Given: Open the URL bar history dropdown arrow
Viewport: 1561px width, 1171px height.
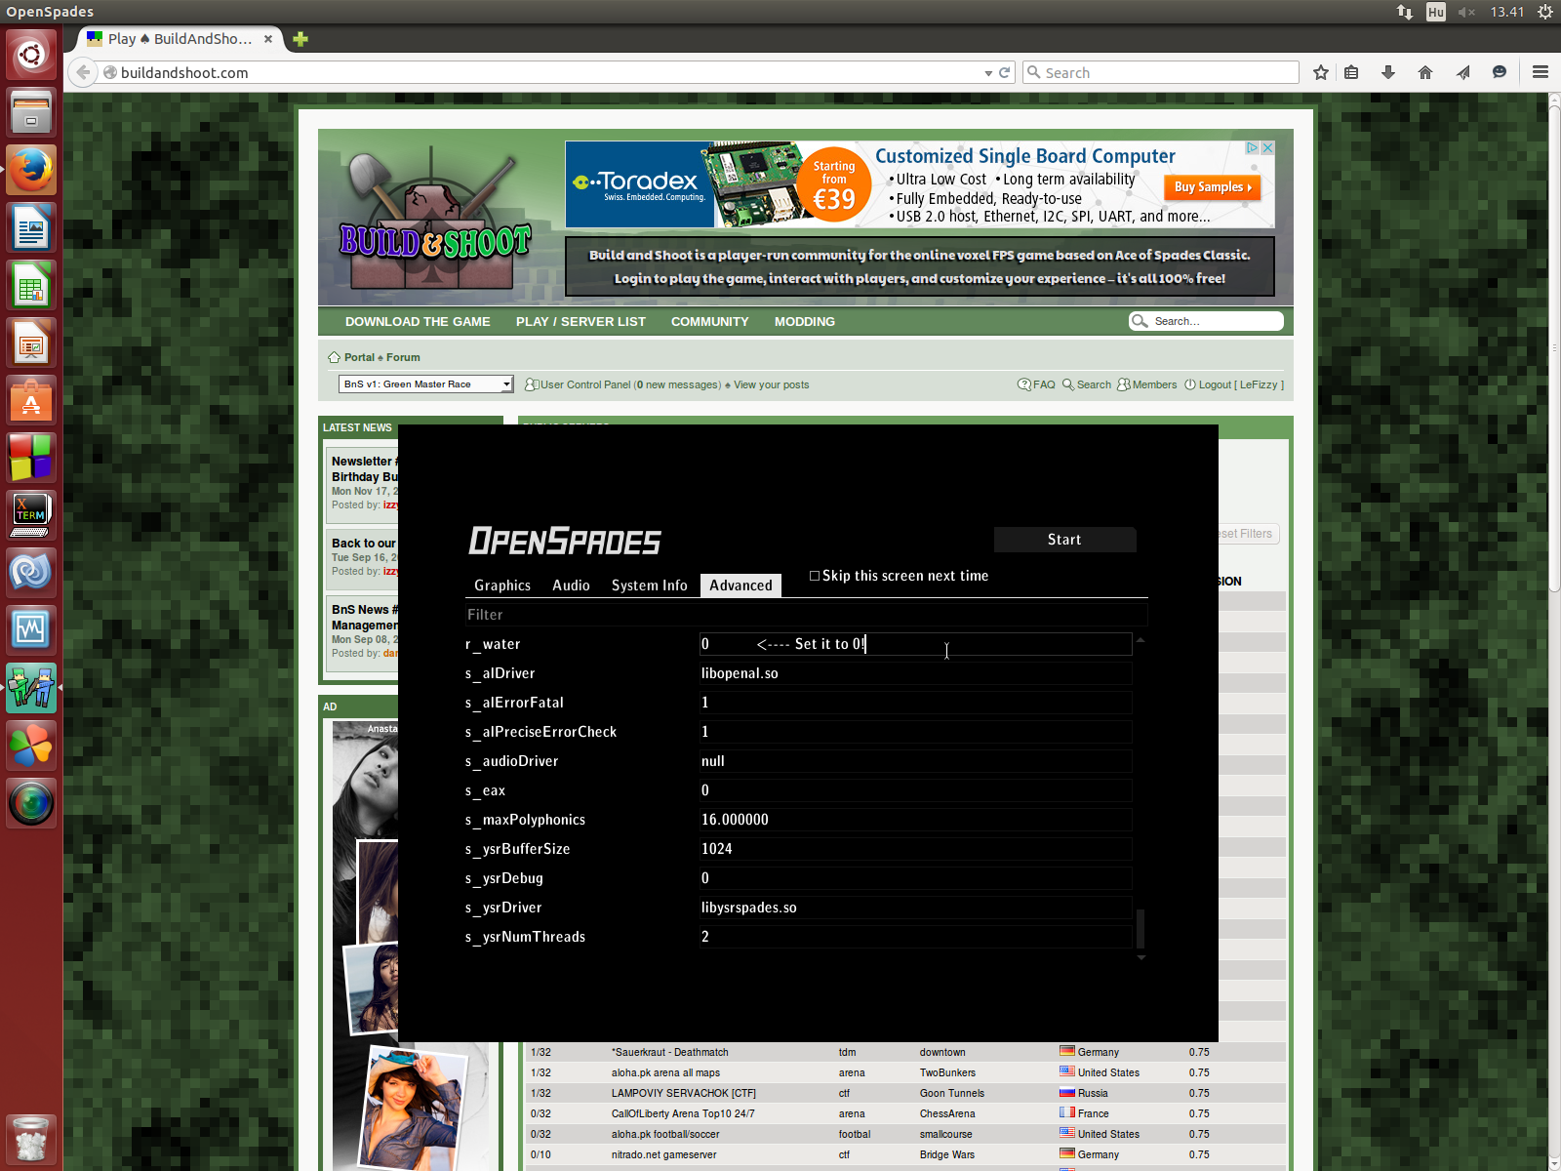Looking at the screenshot, I should pos(988,73).
